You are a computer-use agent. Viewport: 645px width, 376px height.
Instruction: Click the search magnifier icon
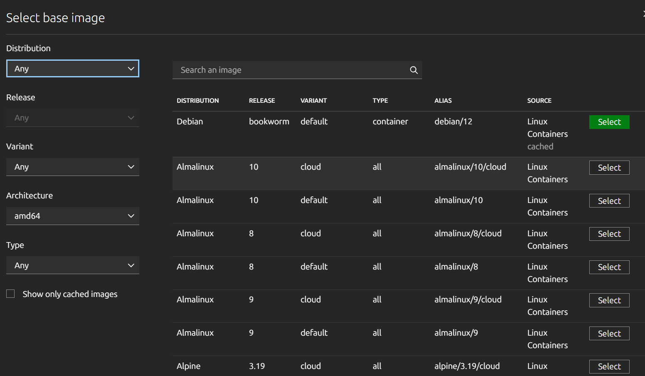(413, 70)
